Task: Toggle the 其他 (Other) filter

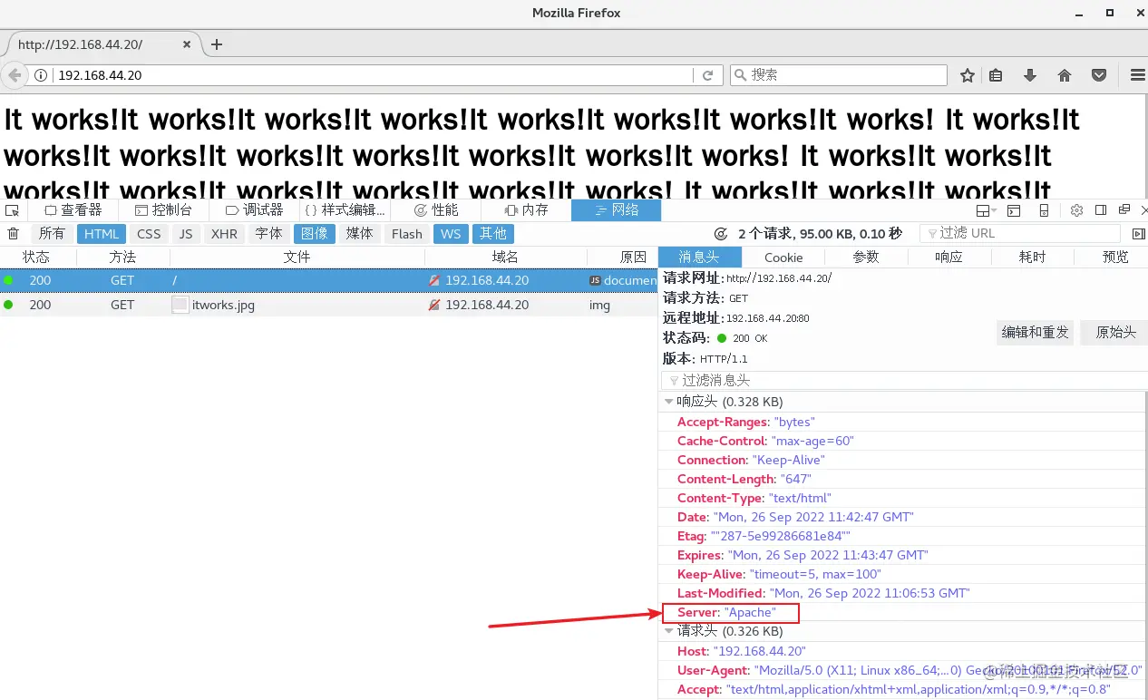Action: [493, 234]
